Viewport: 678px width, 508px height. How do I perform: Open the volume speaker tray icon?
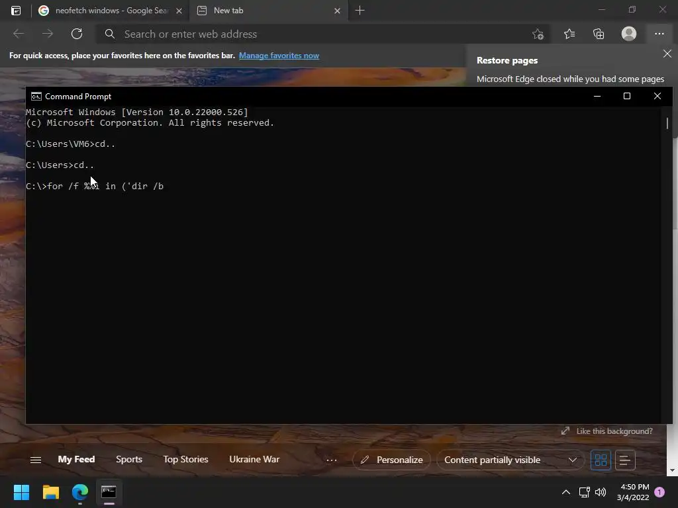(x=601, y=492)
